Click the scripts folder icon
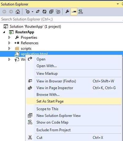 pos(17,49)
